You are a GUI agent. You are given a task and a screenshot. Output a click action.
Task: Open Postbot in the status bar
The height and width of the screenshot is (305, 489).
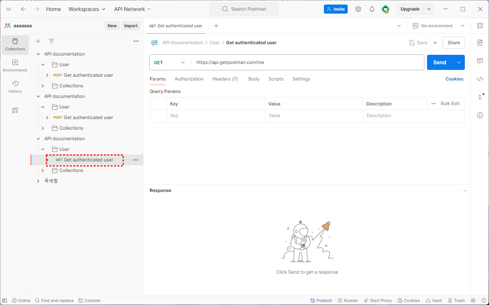click(x=321, y=300)
